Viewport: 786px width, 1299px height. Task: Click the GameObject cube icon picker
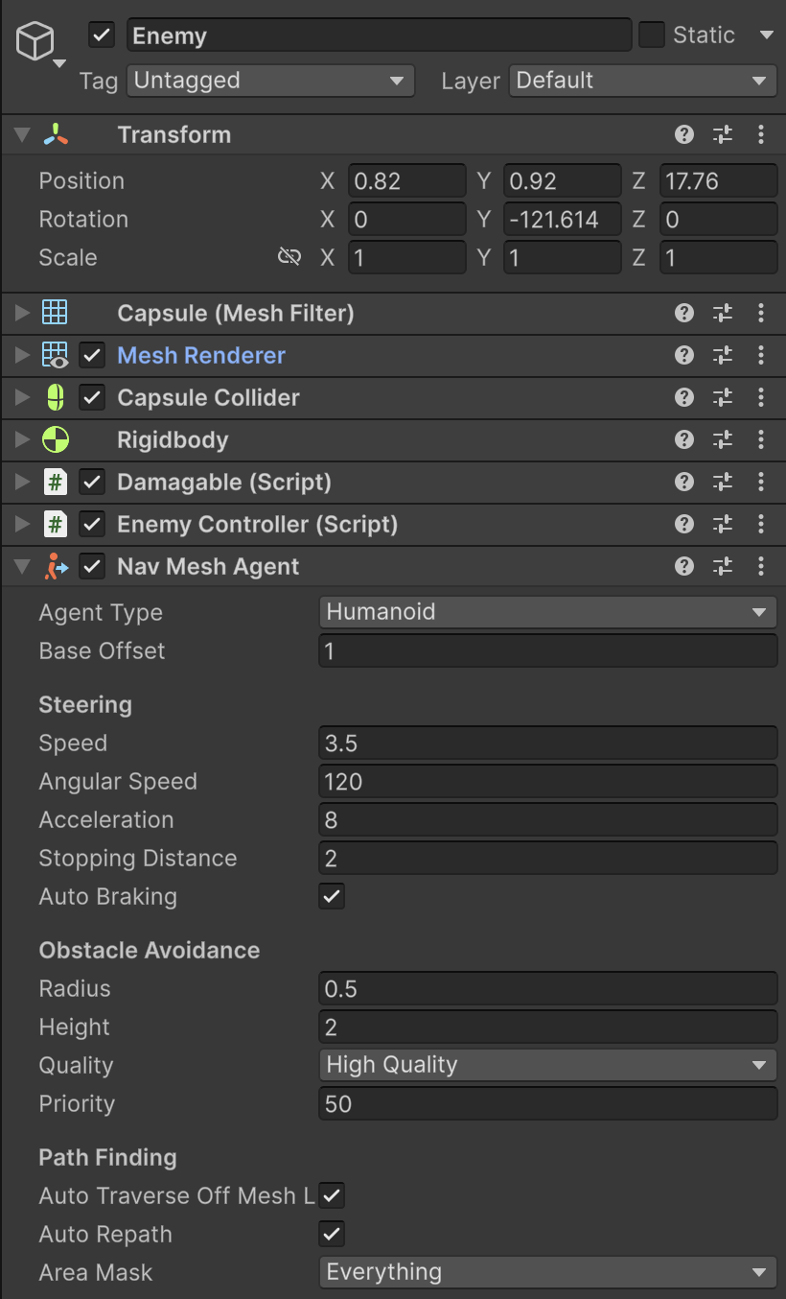click(38, 43)
